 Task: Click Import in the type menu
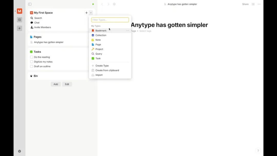pyautogui.click(x=110, y=75)
